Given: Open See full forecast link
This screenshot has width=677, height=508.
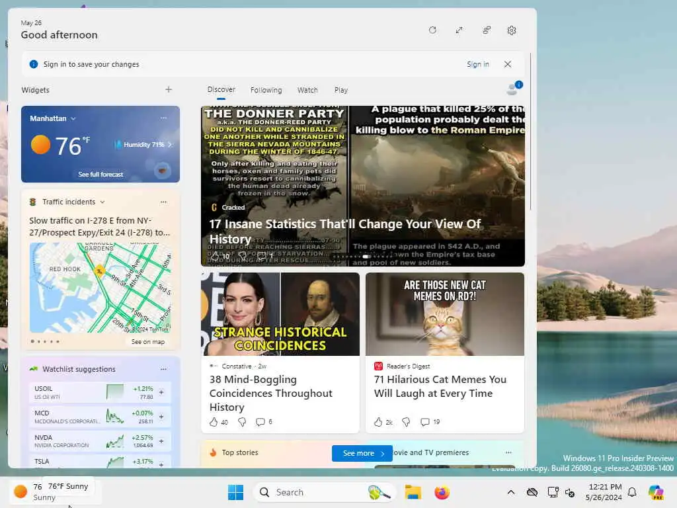Looking at the screenshot, I should 100,174.
